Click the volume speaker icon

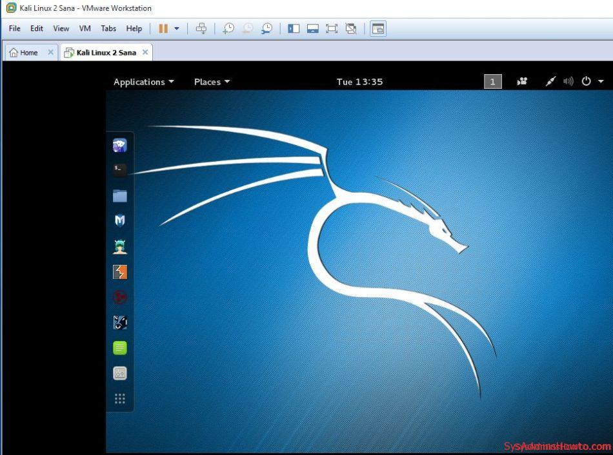(x=568, y=81)
